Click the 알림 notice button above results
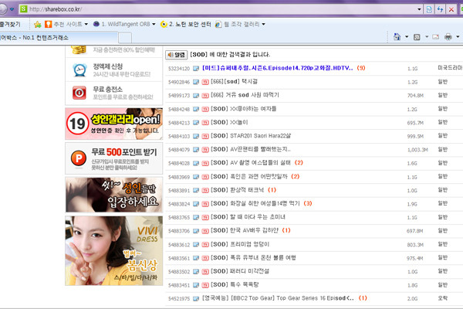Image resolution: width=463 pixels, height=309 pixels. [x=177, y=55]
